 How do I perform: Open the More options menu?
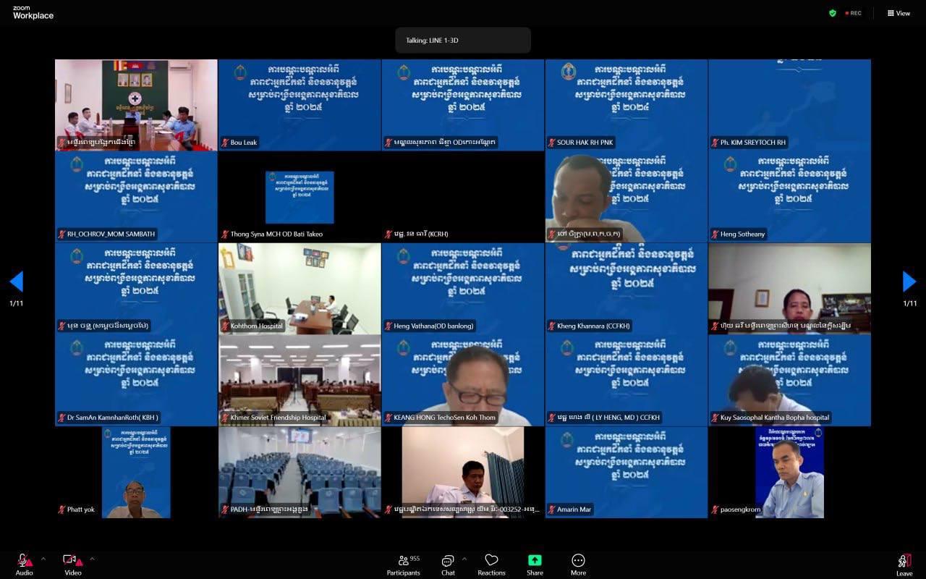tap(578, 565)
